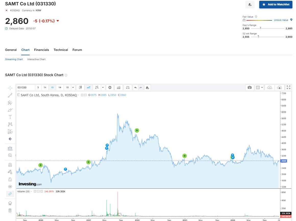Click the 2860 current price label
This screenshot has width=296, height=221.
[284, 161]
